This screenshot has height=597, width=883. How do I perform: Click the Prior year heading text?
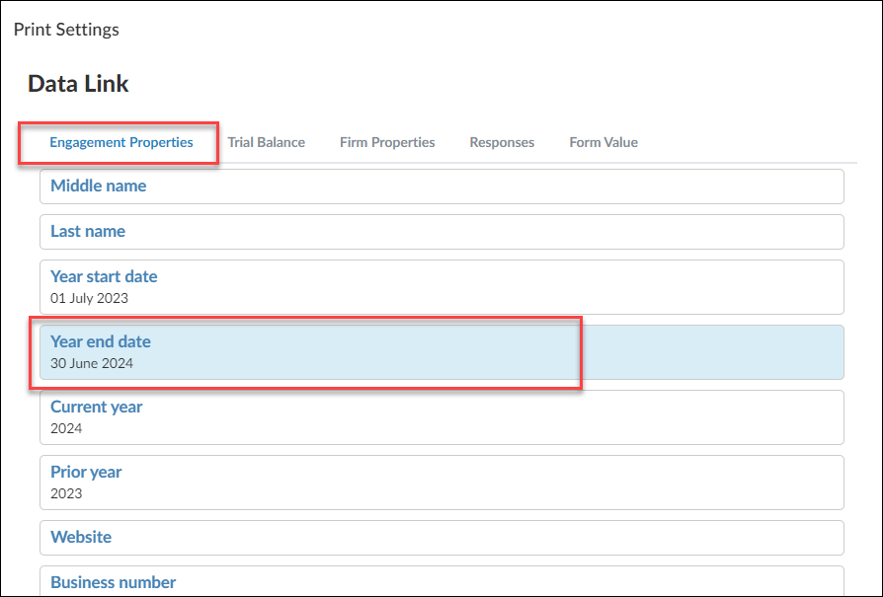[x=86, y=472]
